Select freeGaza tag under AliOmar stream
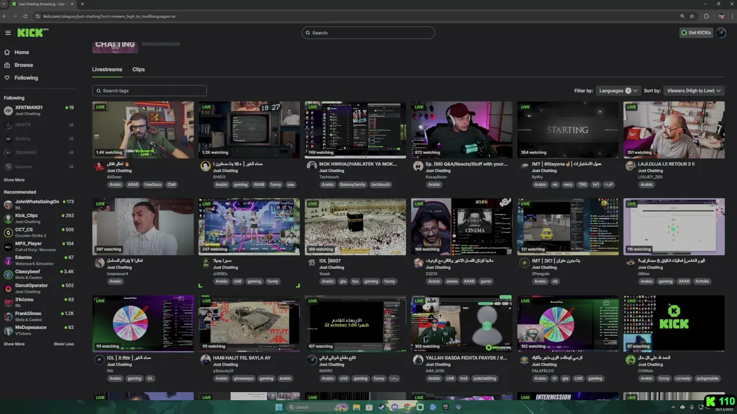Screen dimensions: 737x414 point(153,185)
